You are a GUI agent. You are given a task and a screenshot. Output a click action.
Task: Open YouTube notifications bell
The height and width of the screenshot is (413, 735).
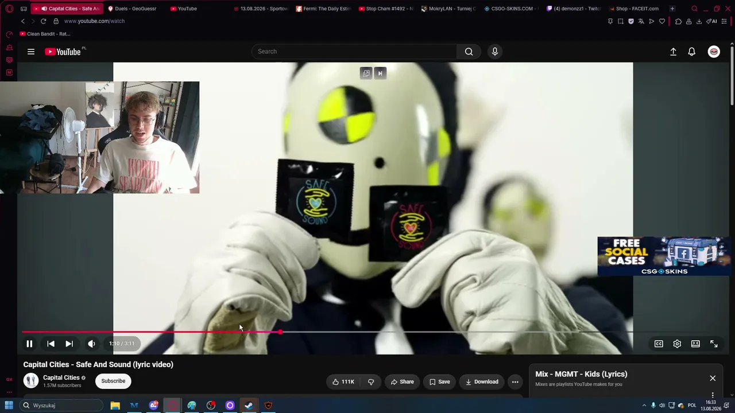point(692,52)
